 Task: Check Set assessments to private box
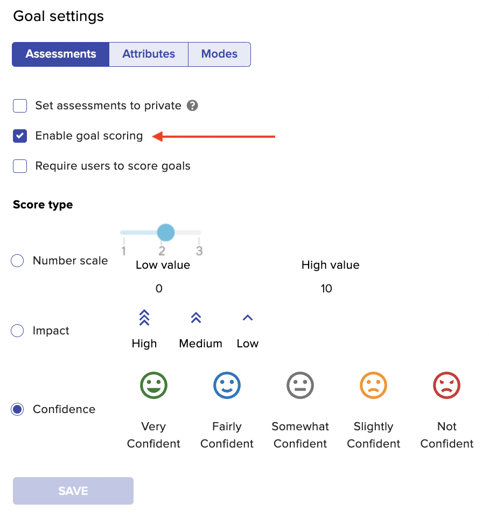click(20, 106)
